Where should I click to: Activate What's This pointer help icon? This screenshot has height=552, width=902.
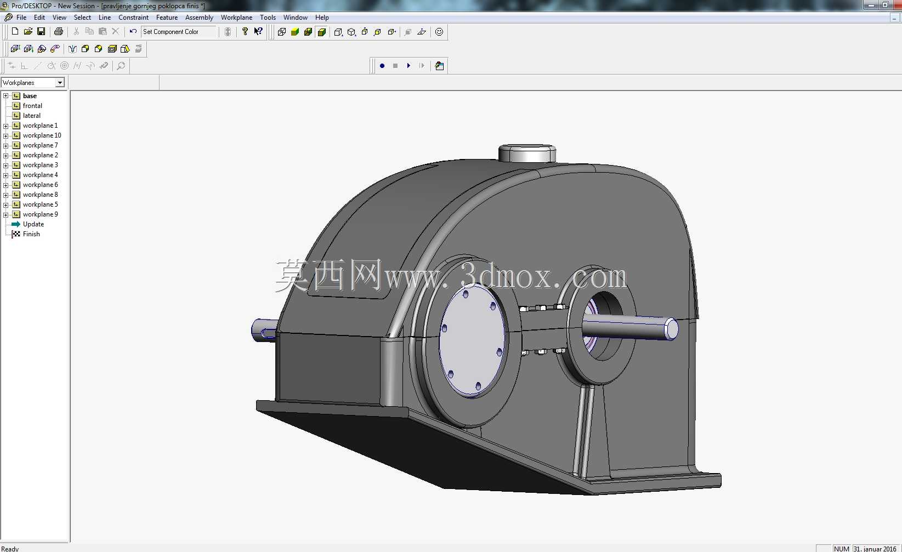pos(258,32)
